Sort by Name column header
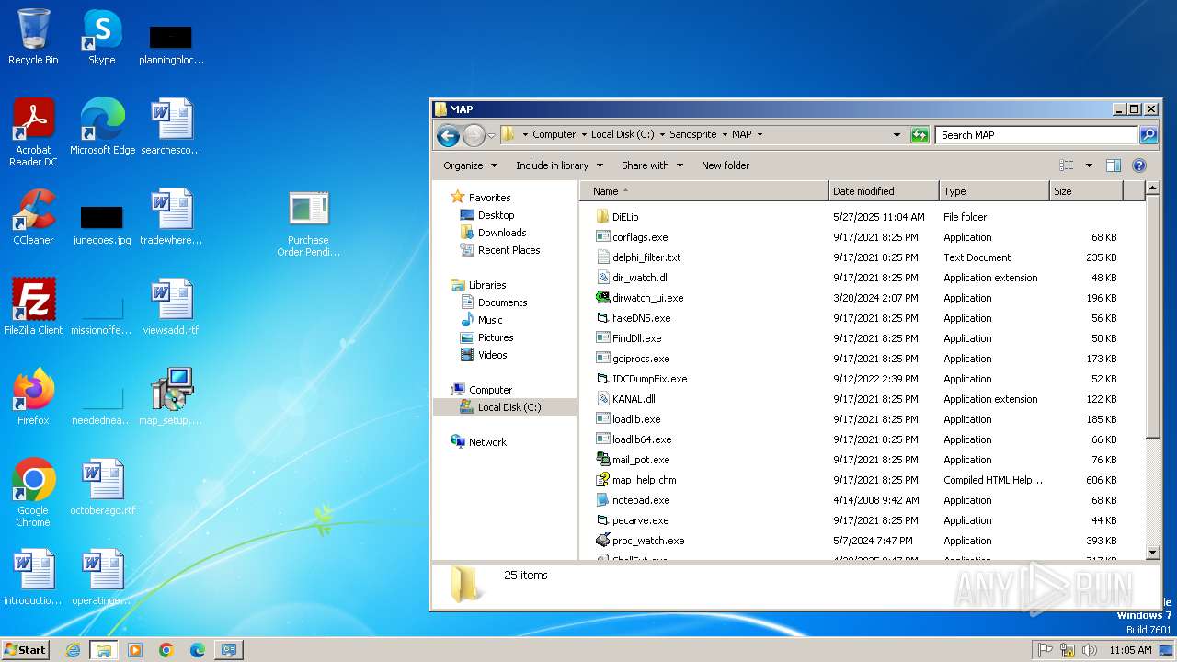Image resolution: width=1177 pixels, height=662 pixels. [x=703, y=191]
